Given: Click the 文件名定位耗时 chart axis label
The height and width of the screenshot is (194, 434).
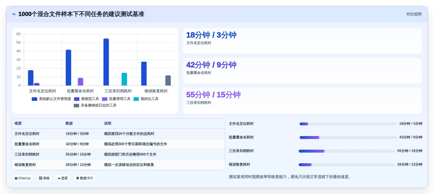Looking at the screenshot, I should point(42,91).
